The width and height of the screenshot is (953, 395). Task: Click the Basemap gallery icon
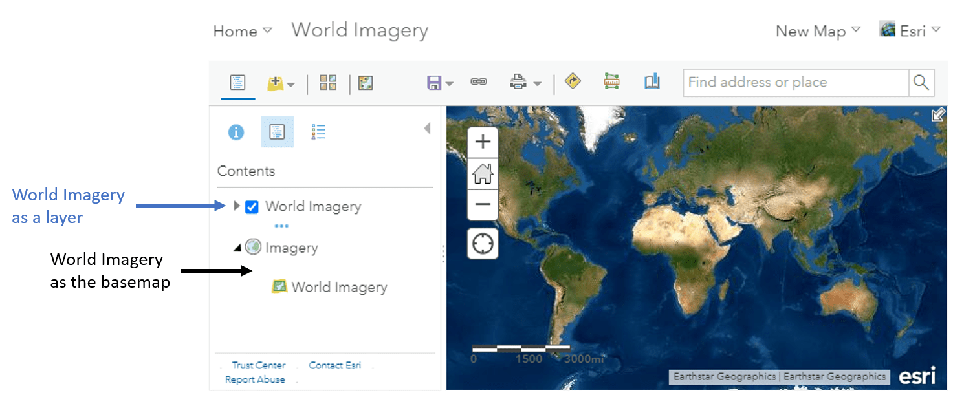[x=328, y=83]
